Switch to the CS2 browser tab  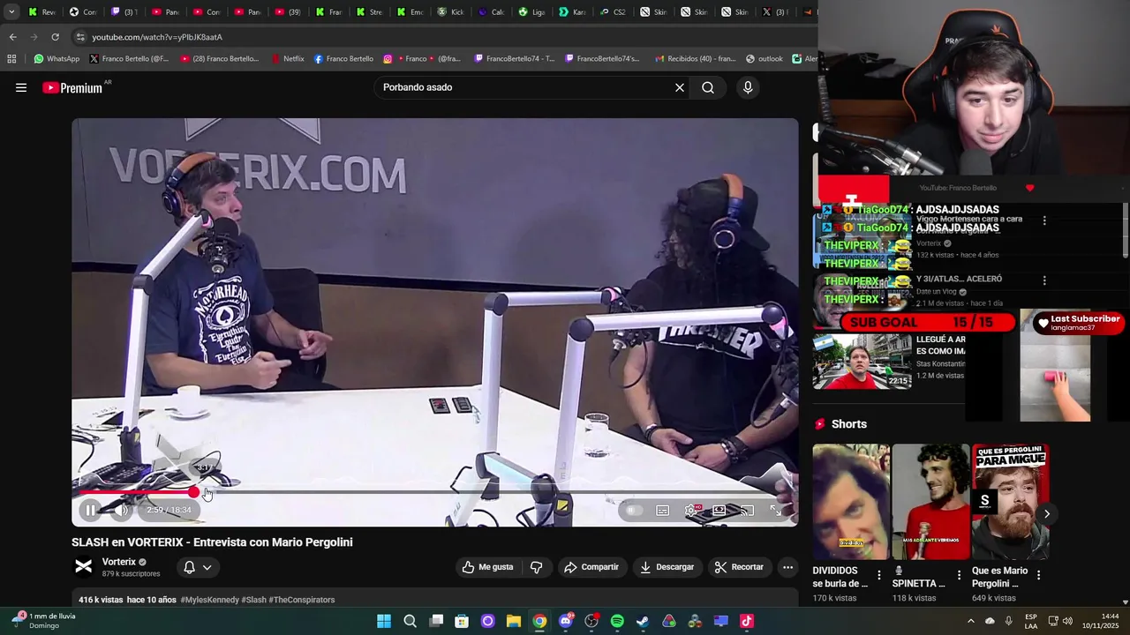point(613,11)
